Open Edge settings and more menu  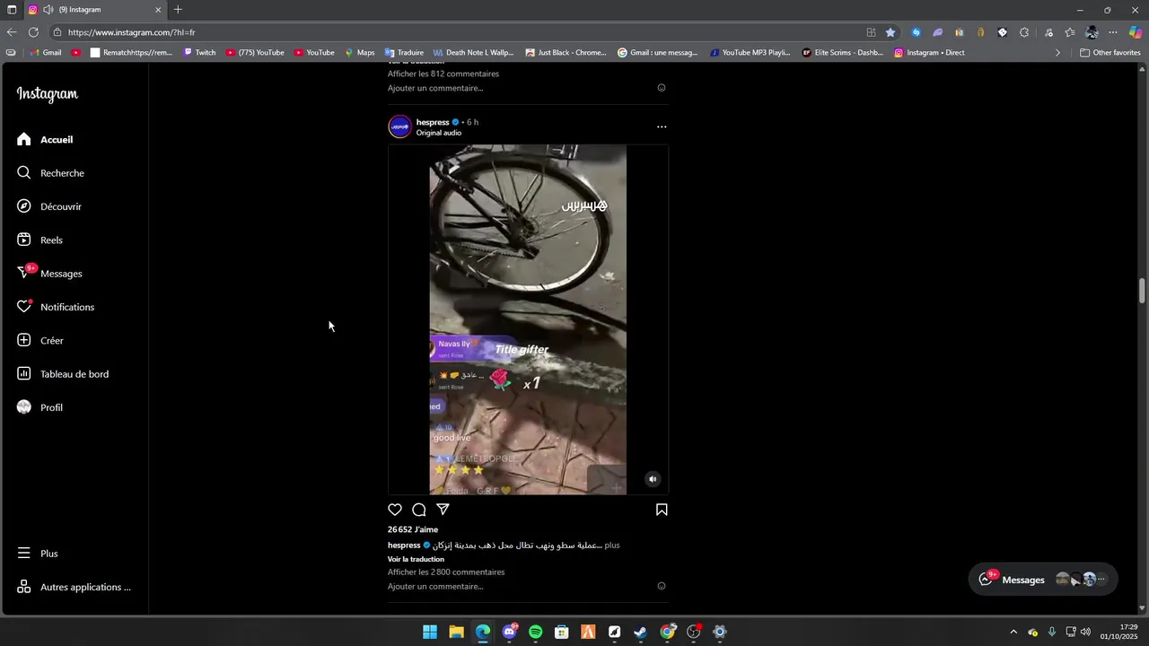[x=1113, y=32]
